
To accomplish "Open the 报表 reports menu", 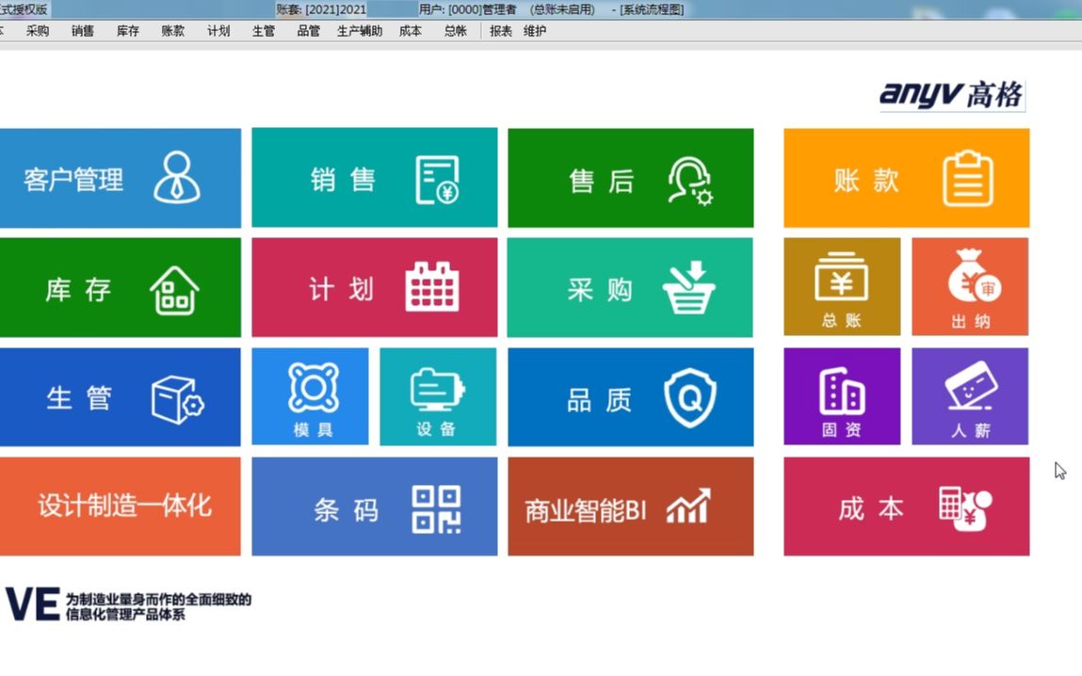I will [499, 30].
